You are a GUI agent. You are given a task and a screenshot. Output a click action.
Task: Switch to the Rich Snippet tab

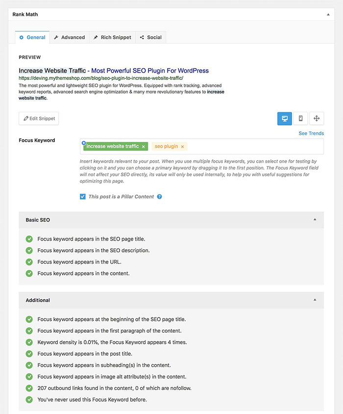pyautogui.click(x=112, y=37)
